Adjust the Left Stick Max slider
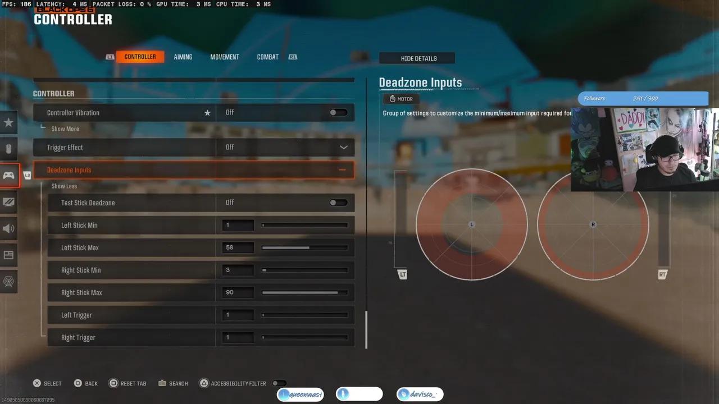The height and width of the screenshot is (404, 719). tap(304, 247)
